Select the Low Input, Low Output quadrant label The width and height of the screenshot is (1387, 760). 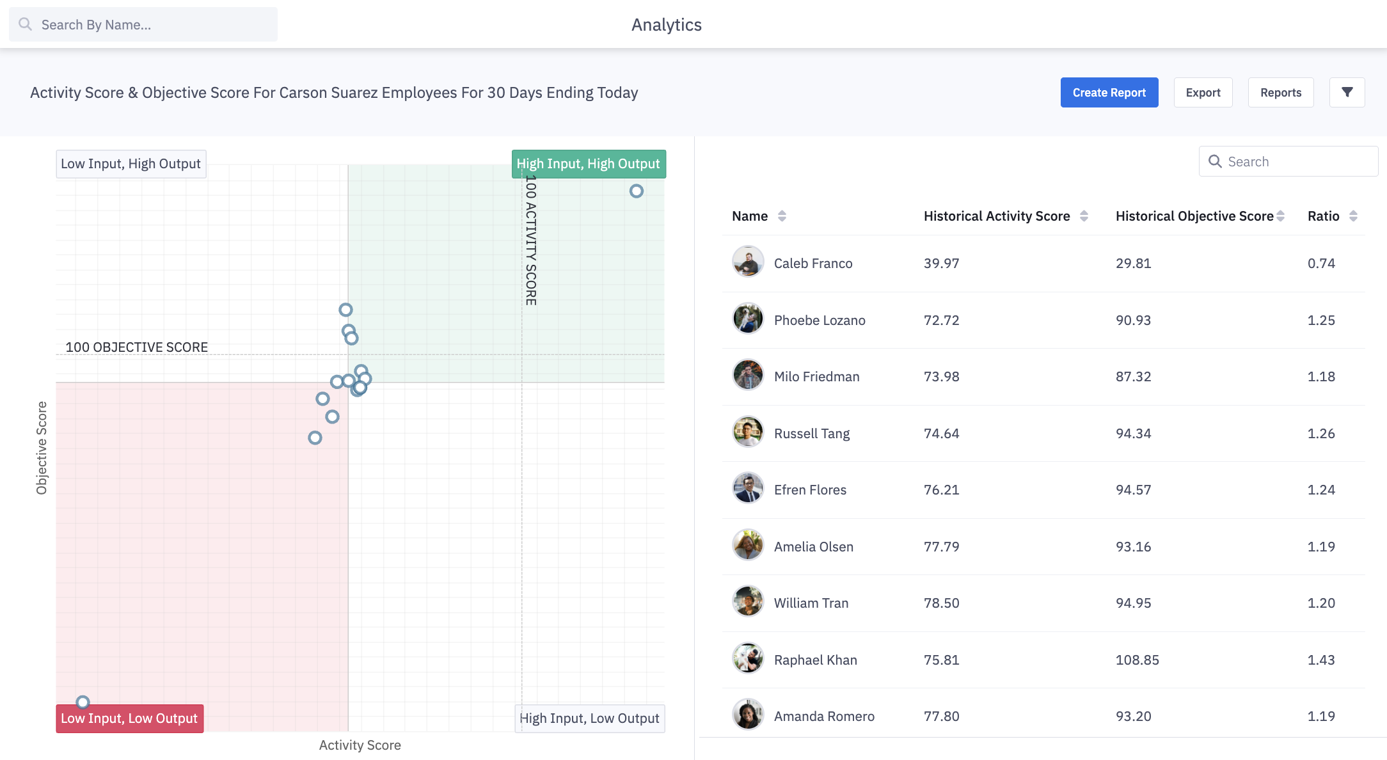[129, 718]
